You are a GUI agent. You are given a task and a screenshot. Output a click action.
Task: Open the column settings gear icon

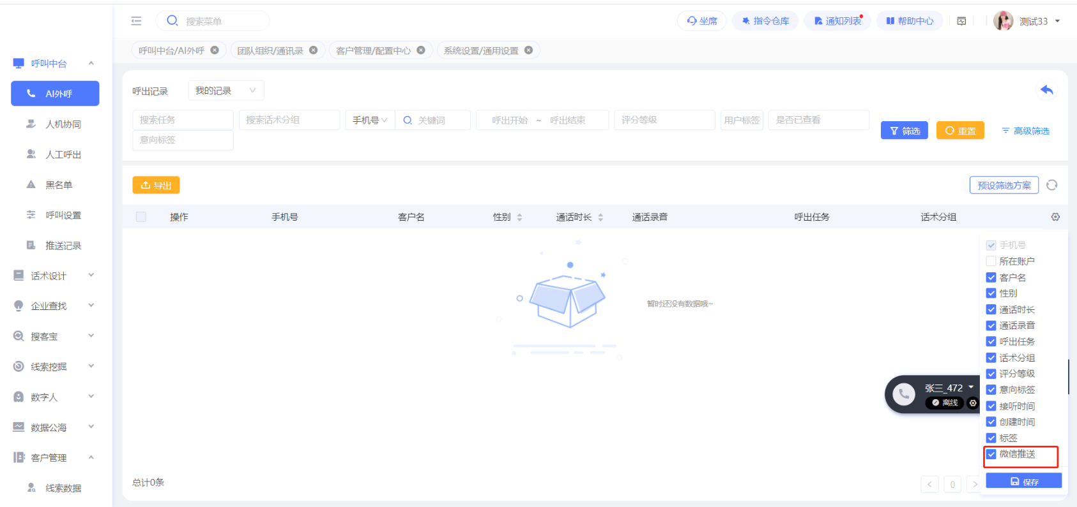(1055, 217)
